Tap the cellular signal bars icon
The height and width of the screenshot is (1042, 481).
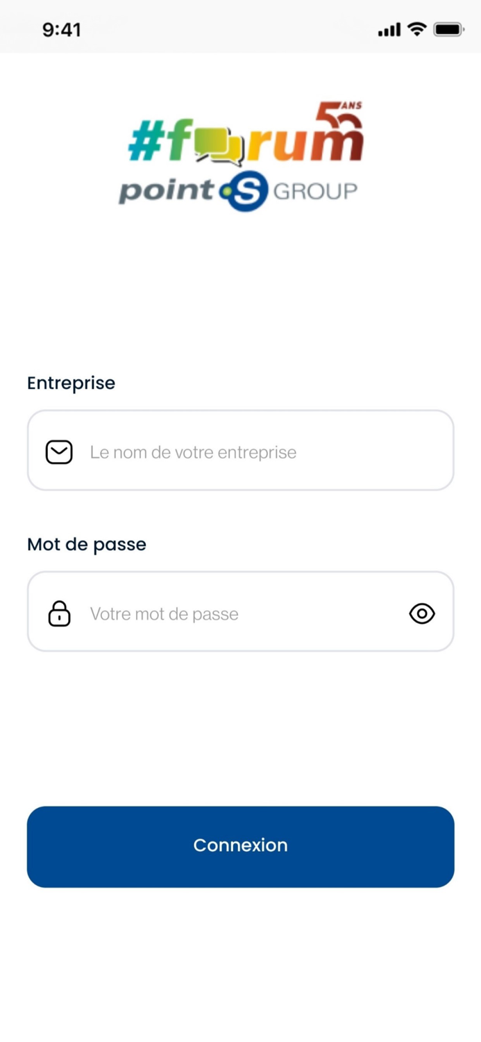coord(389,29)
